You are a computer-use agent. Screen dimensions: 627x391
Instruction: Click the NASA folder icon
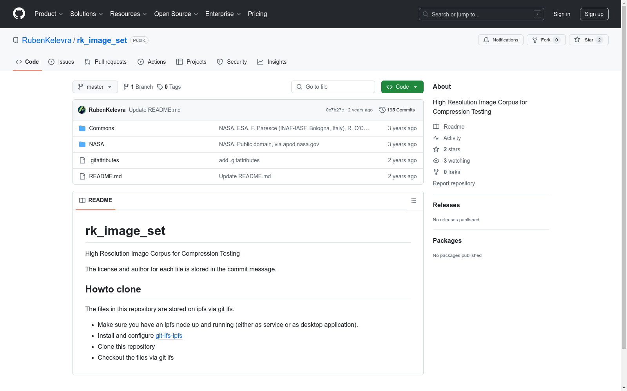pos(82,144)
